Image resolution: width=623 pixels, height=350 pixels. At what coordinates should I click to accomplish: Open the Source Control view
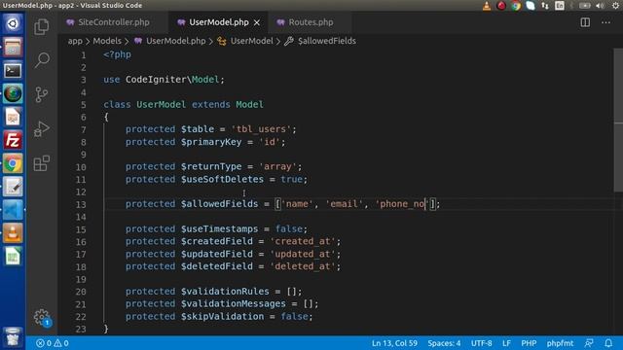(41, 94)
